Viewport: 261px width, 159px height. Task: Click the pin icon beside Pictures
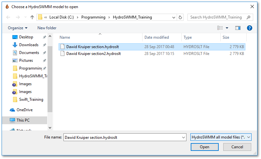(44, 60)
